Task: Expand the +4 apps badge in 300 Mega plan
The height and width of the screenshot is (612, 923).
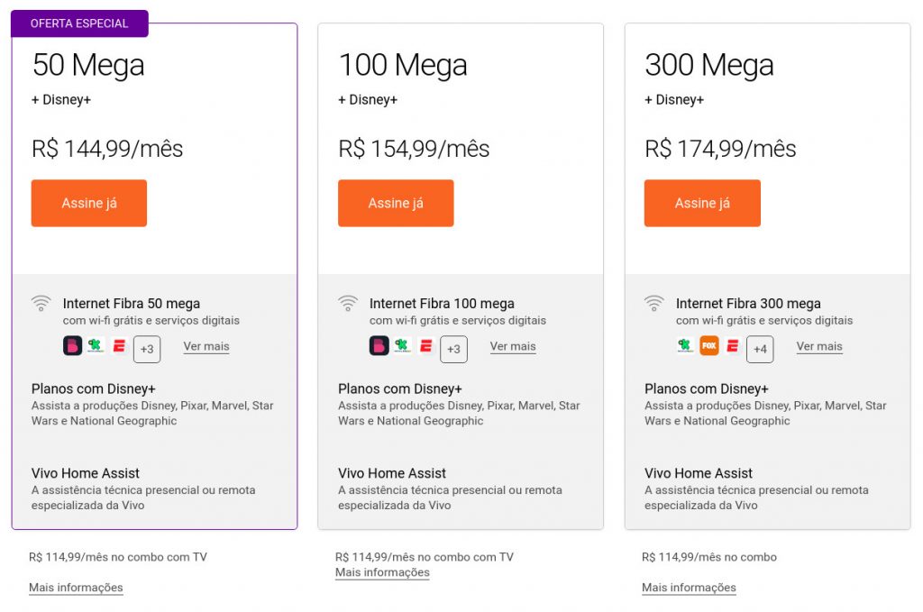Action: [760, 349]
